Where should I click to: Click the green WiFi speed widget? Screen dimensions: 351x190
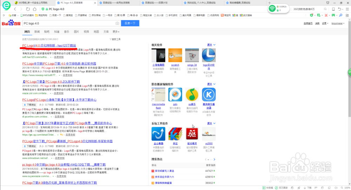click(278, 8)
